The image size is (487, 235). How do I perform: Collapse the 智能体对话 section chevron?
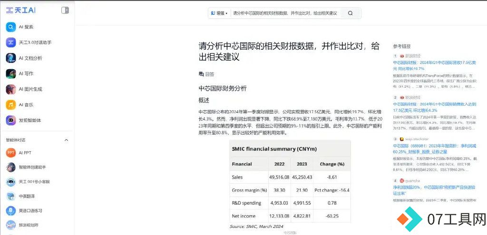(66, 140)
